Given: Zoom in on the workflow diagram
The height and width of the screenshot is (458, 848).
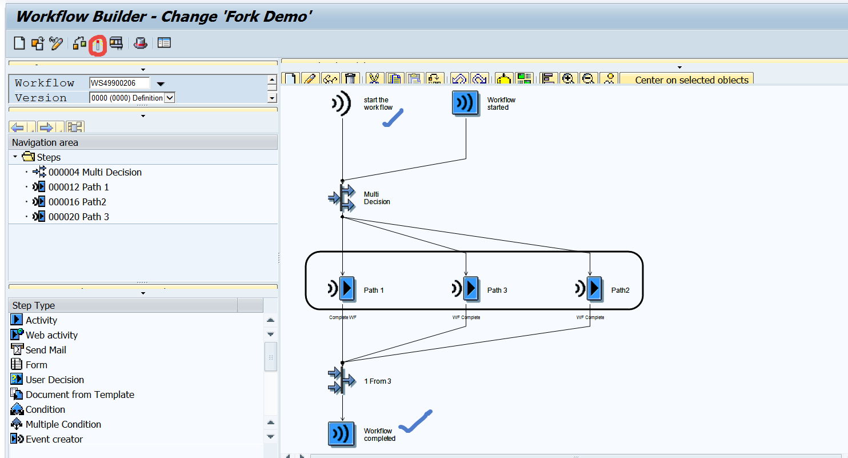Looking at the screenshot, I should click(x=568, y=78).
